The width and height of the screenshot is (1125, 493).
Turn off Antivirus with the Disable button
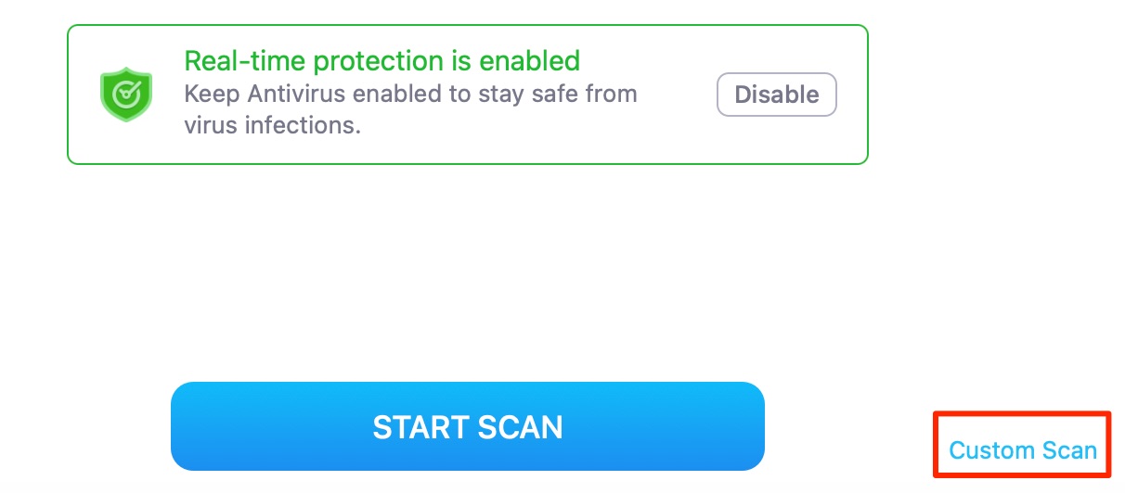[777, 95]
